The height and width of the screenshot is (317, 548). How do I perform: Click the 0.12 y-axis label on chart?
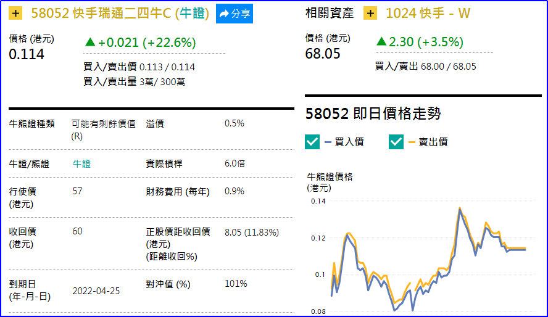(x=318, y=238)
